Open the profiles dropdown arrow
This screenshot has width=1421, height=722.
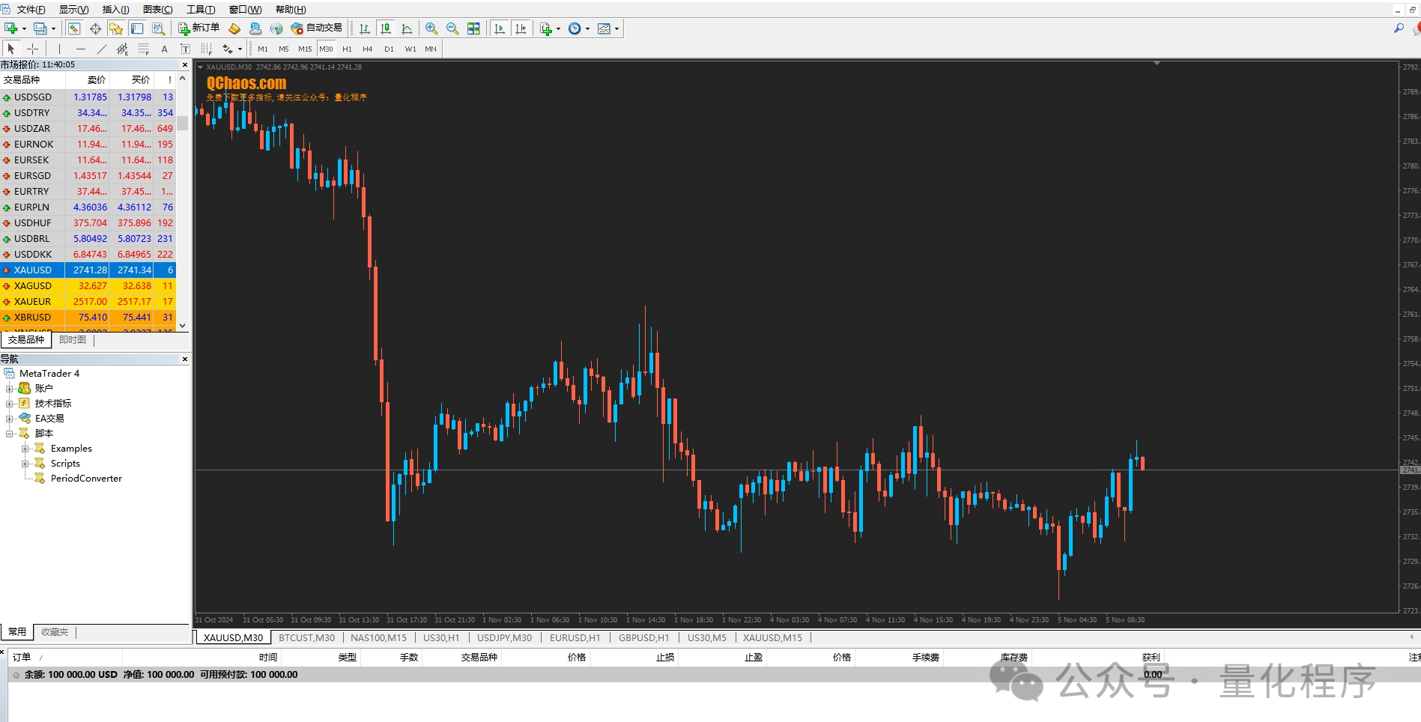point(53,29)
